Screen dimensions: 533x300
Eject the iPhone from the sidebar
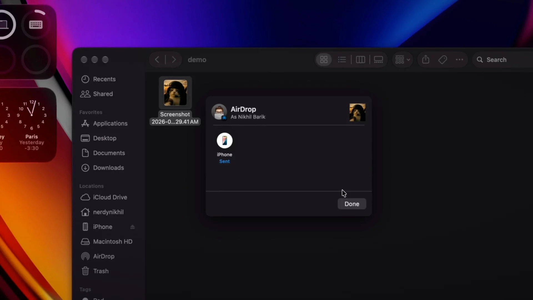tap(132, 227)
